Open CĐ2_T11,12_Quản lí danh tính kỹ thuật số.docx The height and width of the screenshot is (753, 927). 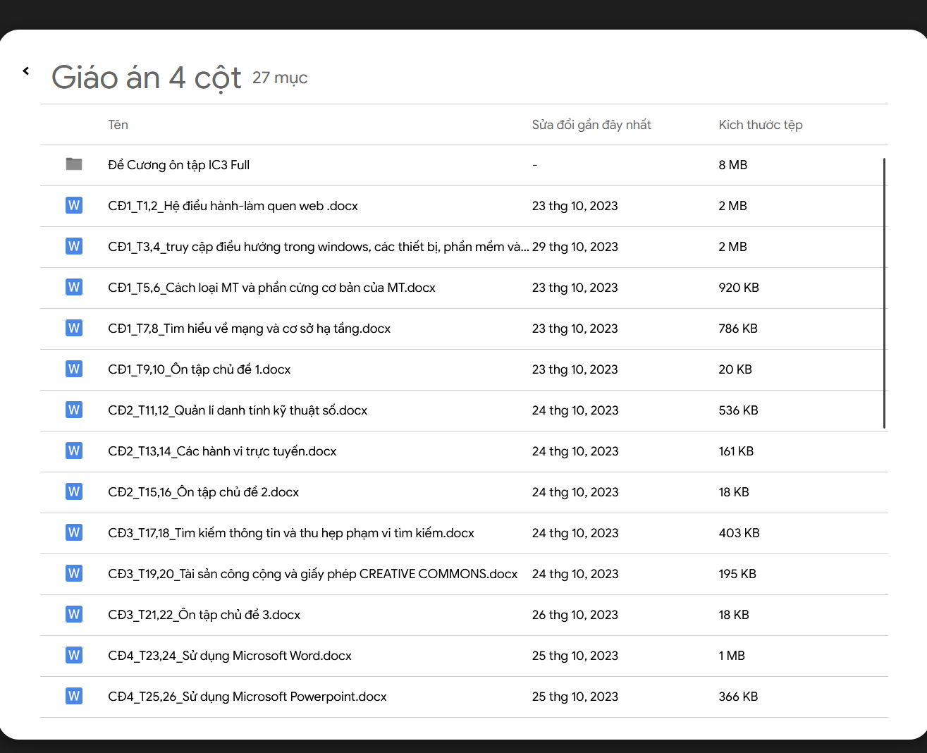(x=238, y=410)
